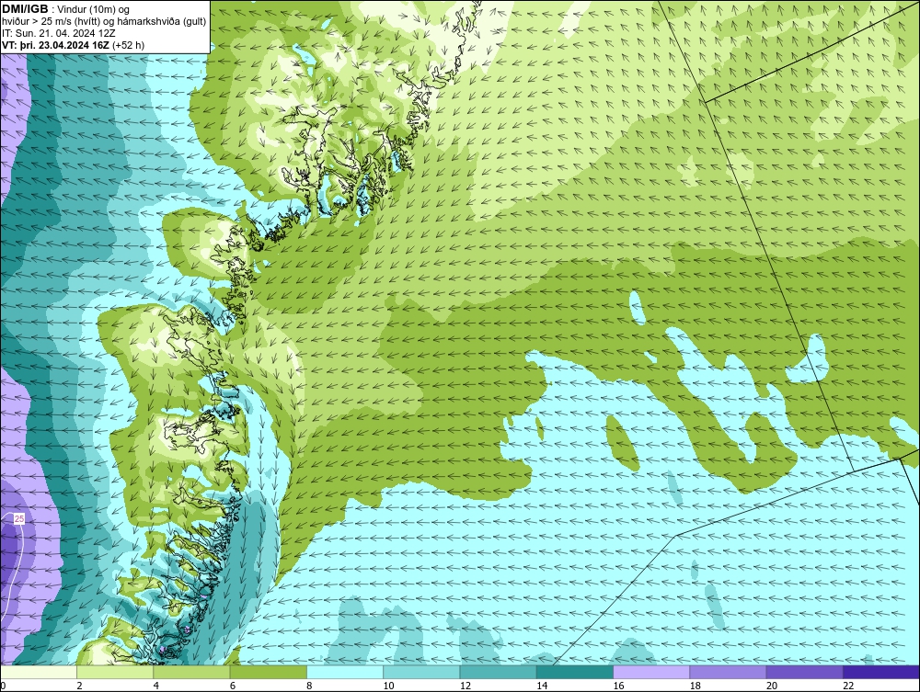Select the 4–6 m/s green swatch
The height and width of the screenshot is (692, 920).
click(191, 672)
